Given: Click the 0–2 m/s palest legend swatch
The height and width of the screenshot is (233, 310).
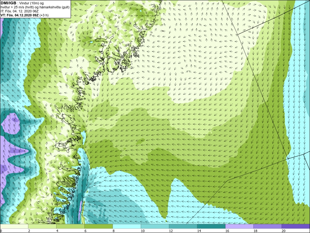Looking at the screenshot, I should (14, 226).
